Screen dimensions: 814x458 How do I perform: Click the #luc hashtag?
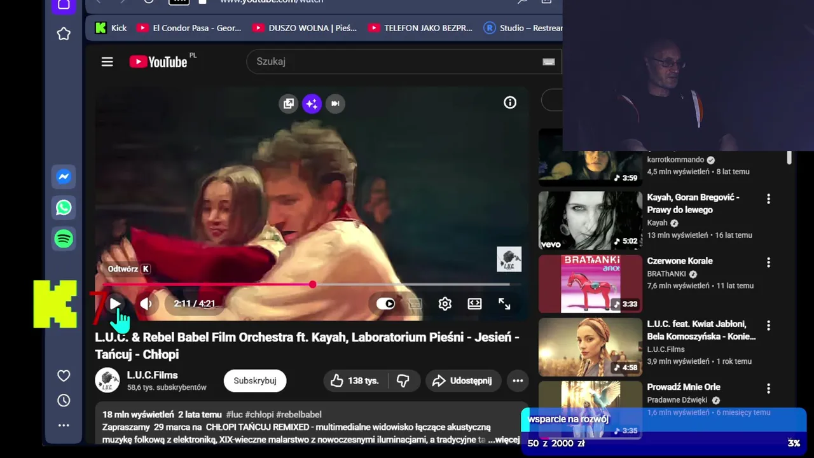234,415
